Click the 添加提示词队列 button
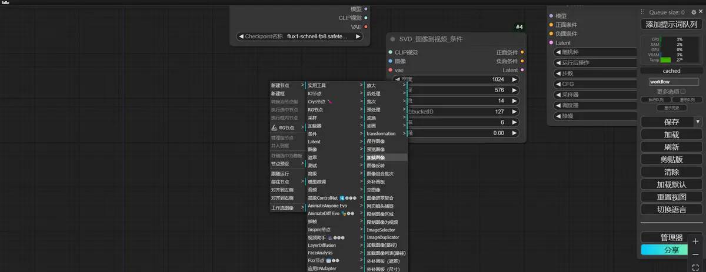Viewport: 706px width, 272px height. tap(671, 24)
